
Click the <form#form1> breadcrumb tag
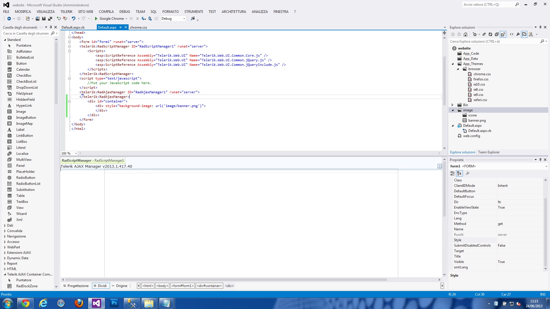[182, 286]
